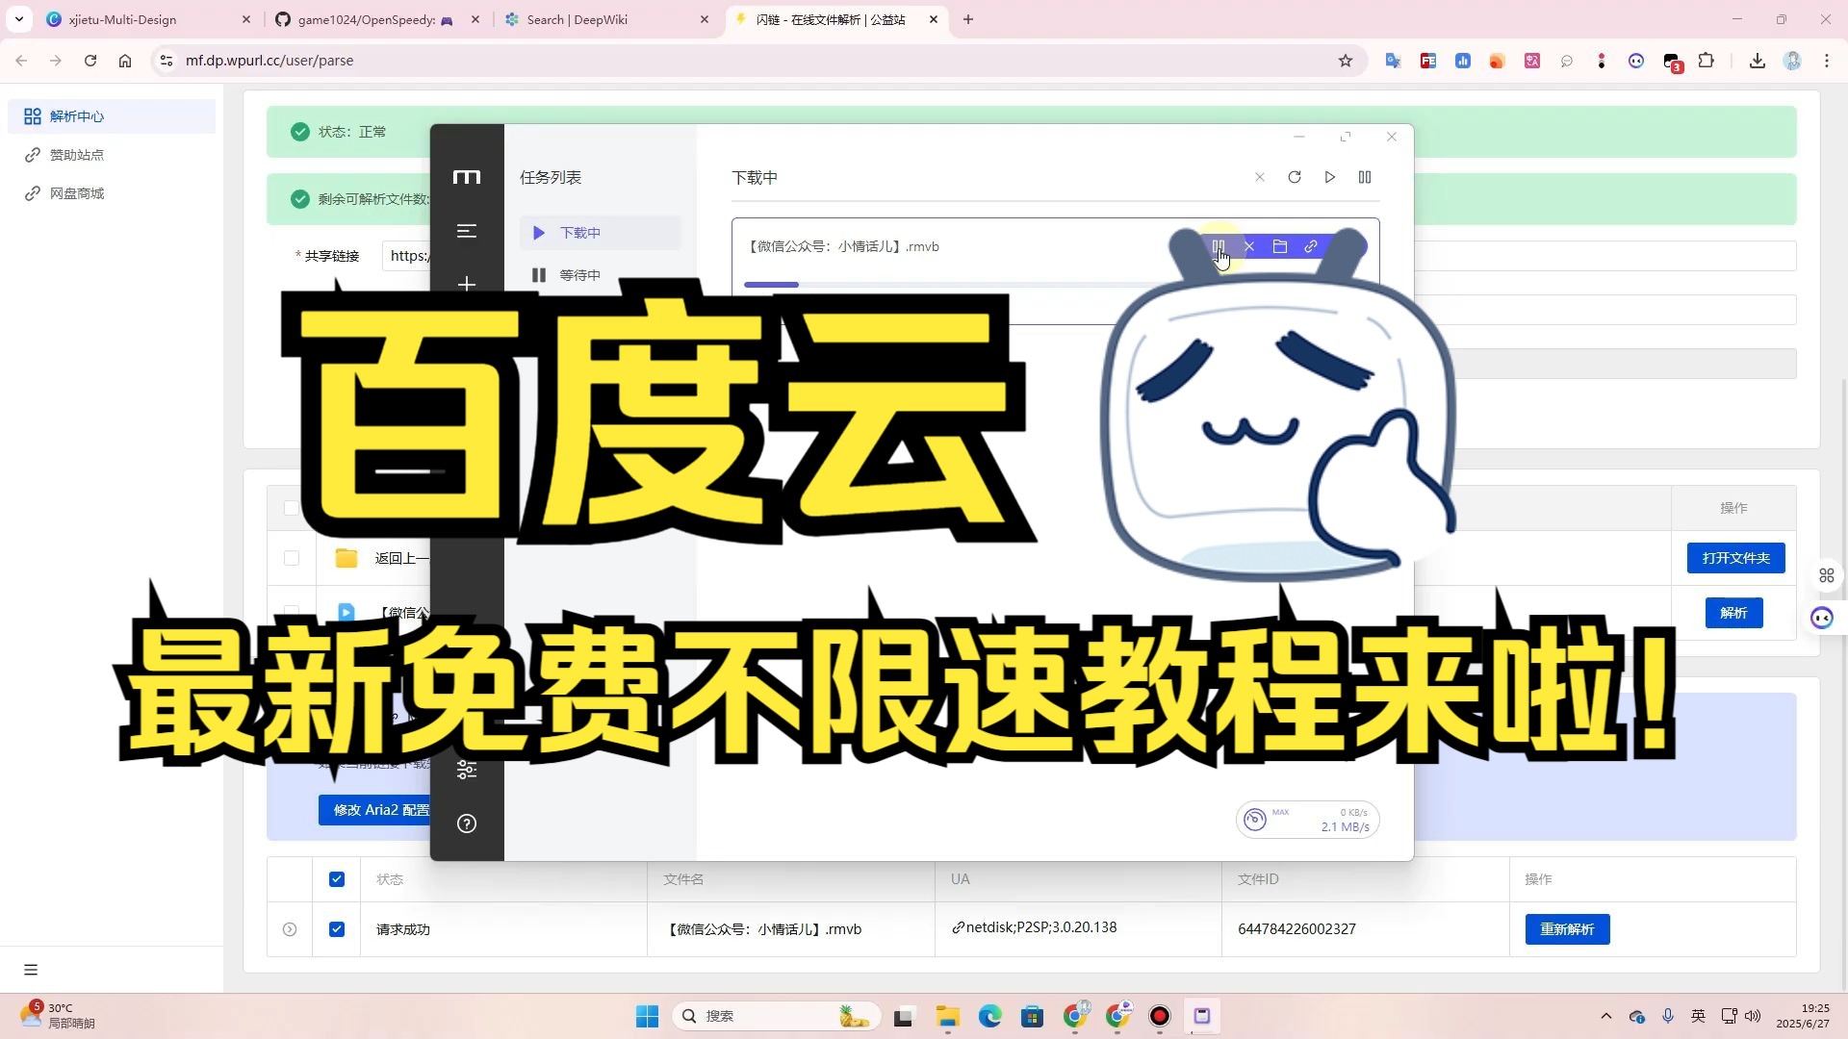The width and height of the screenshot is (1848, 1039).
Task: Open 赞助站点 in the left sidebar
Action: [112, 155]
